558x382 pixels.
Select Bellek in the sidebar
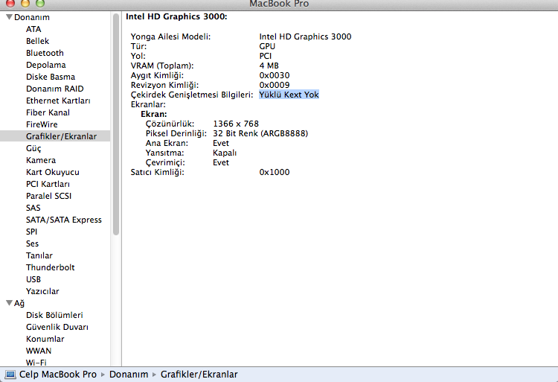pos(37,41)
